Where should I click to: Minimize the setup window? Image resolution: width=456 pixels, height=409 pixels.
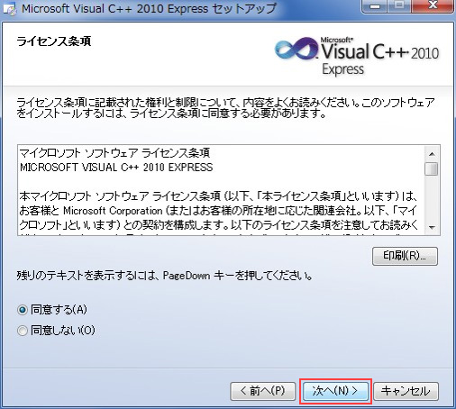pyautogui.click(x=375, y=6)
